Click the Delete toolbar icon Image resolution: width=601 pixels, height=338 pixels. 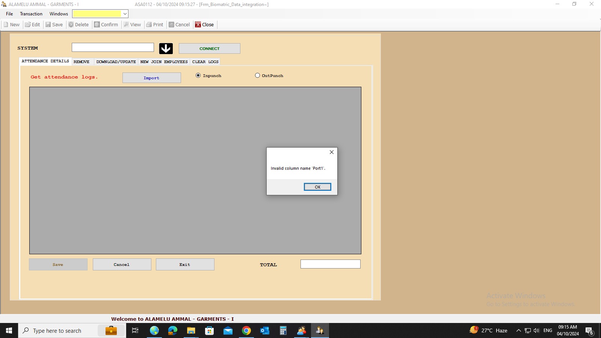pyautogui.click(x=71, y=25)
